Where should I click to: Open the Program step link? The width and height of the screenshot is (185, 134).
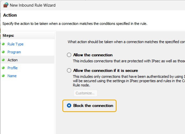pyautogui.click(x=14, y=52)
